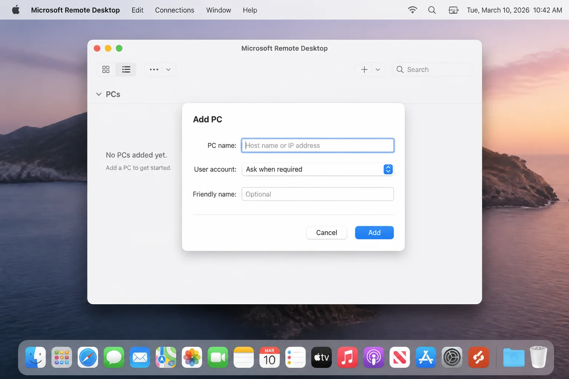569x379 pixels.
Task: Open Microsoft Remote Desktop app menu
Action: click(75, 10)
